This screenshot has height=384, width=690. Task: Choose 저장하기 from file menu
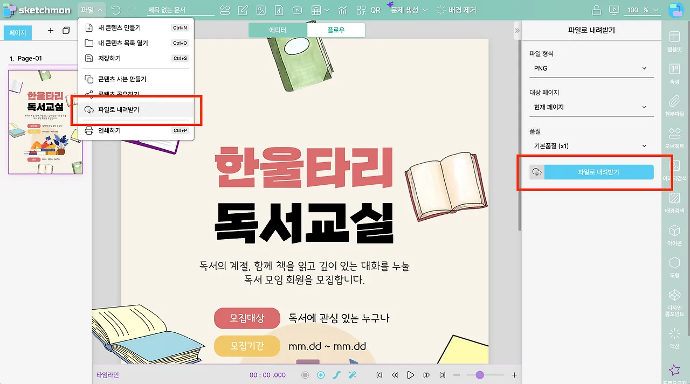pos(136,58)
